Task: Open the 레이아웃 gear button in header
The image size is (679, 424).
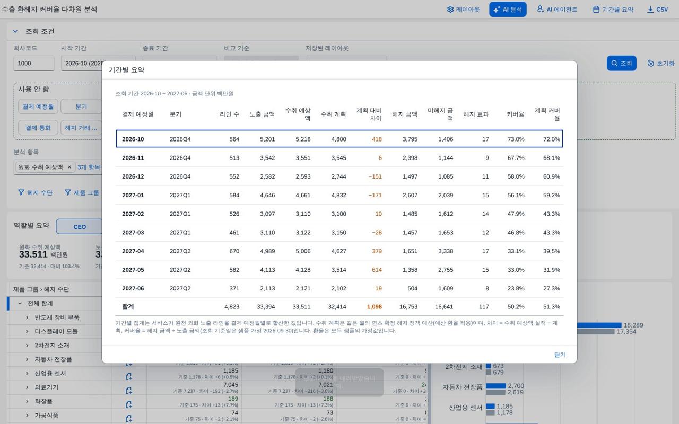Action: pos(463,10)
